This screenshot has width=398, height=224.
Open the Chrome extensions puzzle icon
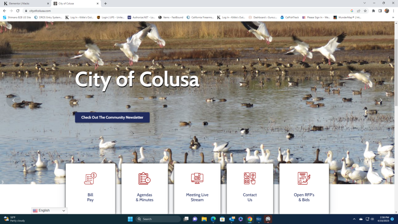click(x=374, y=10)
